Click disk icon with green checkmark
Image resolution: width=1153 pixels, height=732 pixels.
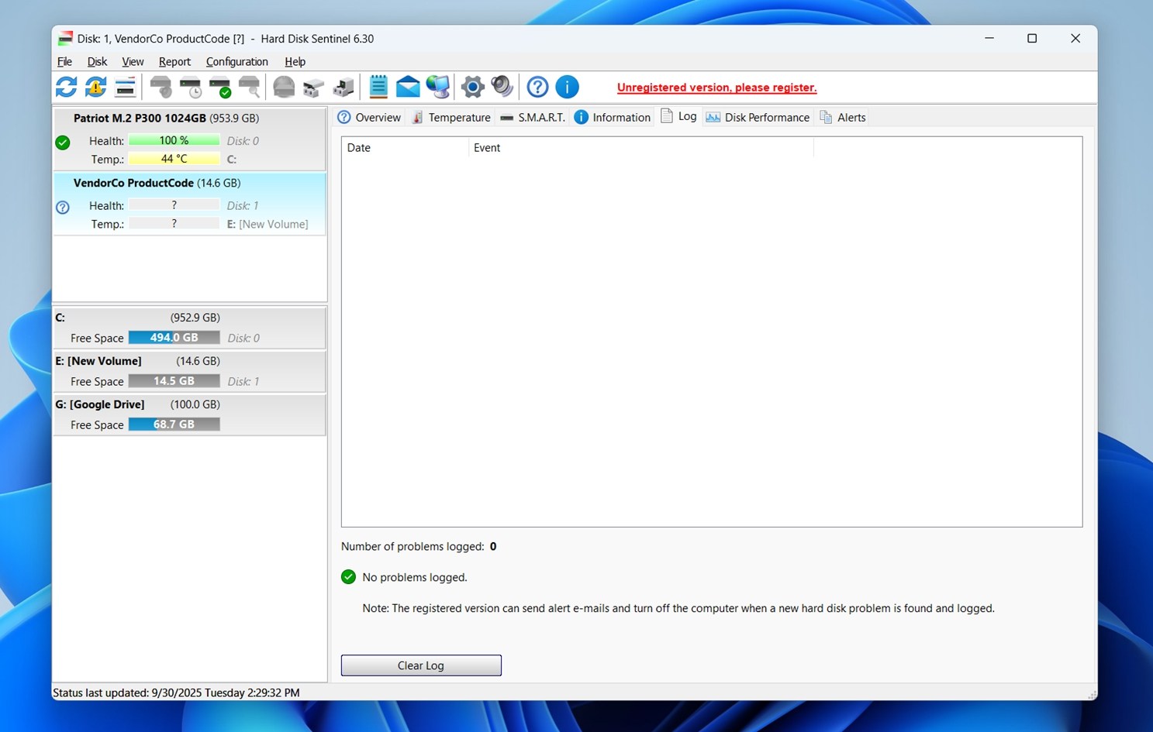click(x=220, y=87)
